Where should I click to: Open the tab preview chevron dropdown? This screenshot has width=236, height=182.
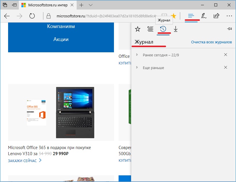pos(91,5)
